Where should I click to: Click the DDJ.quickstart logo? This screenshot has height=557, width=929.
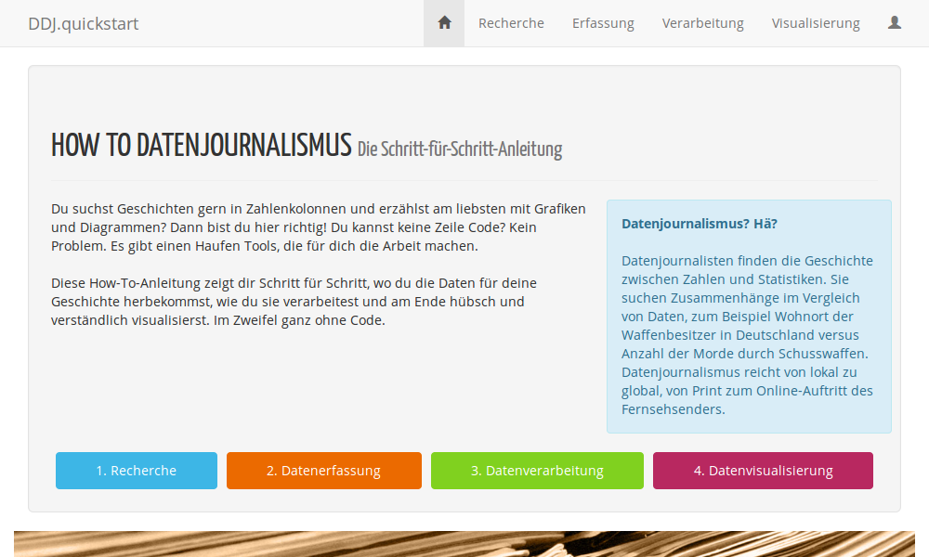[x=84, y=23]
